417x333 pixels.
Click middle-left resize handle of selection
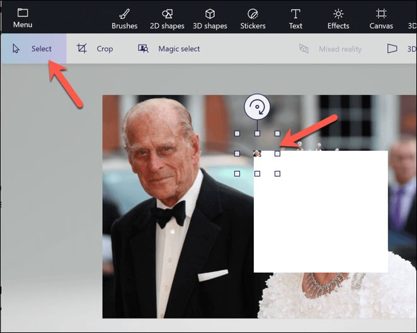coord(237,154)
